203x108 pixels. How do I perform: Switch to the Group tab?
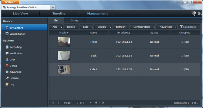coord(75,20)
